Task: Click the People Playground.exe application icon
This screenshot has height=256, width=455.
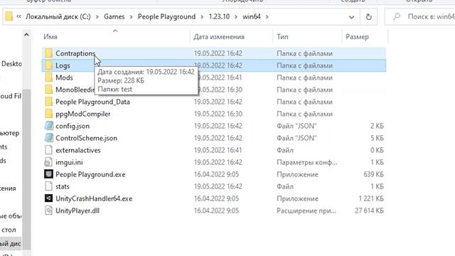Action: [x=49, y=174]
